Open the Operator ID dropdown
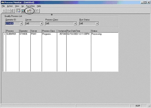151x108 pixels. tap(21, 23)
